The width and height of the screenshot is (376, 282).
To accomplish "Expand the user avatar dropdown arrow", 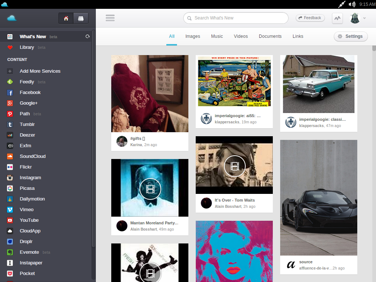I will click(364, 18).
